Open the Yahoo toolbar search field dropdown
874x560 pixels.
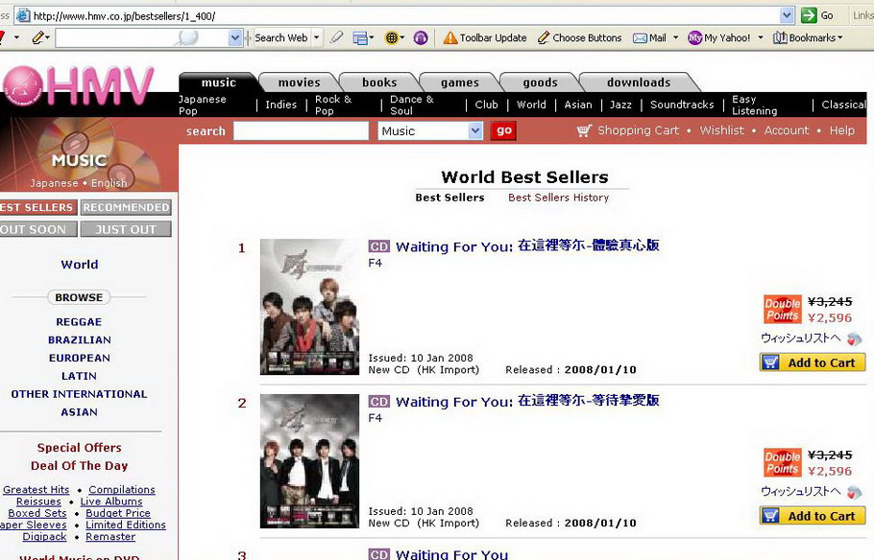(235, 37)
